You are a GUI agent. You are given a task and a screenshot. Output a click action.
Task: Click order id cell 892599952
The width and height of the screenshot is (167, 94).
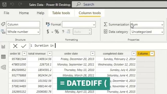point(18,70)
